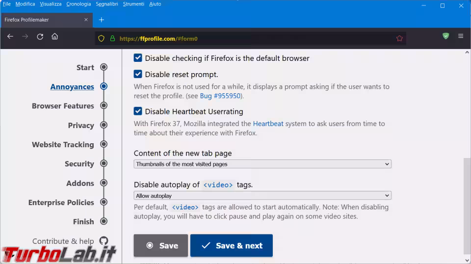Click the Save button
Screen dimensions: 471x264
[x=161, y=245]
